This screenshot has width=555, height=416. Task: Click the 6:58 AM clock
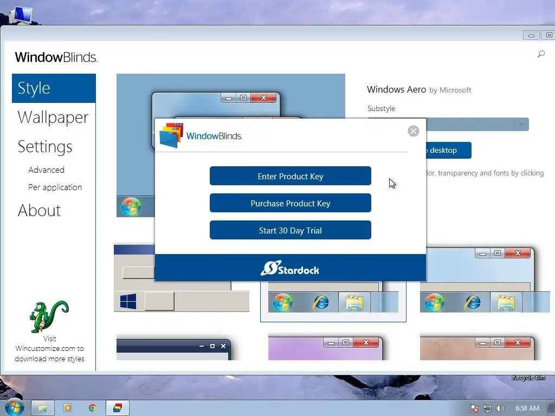[527, 408]
